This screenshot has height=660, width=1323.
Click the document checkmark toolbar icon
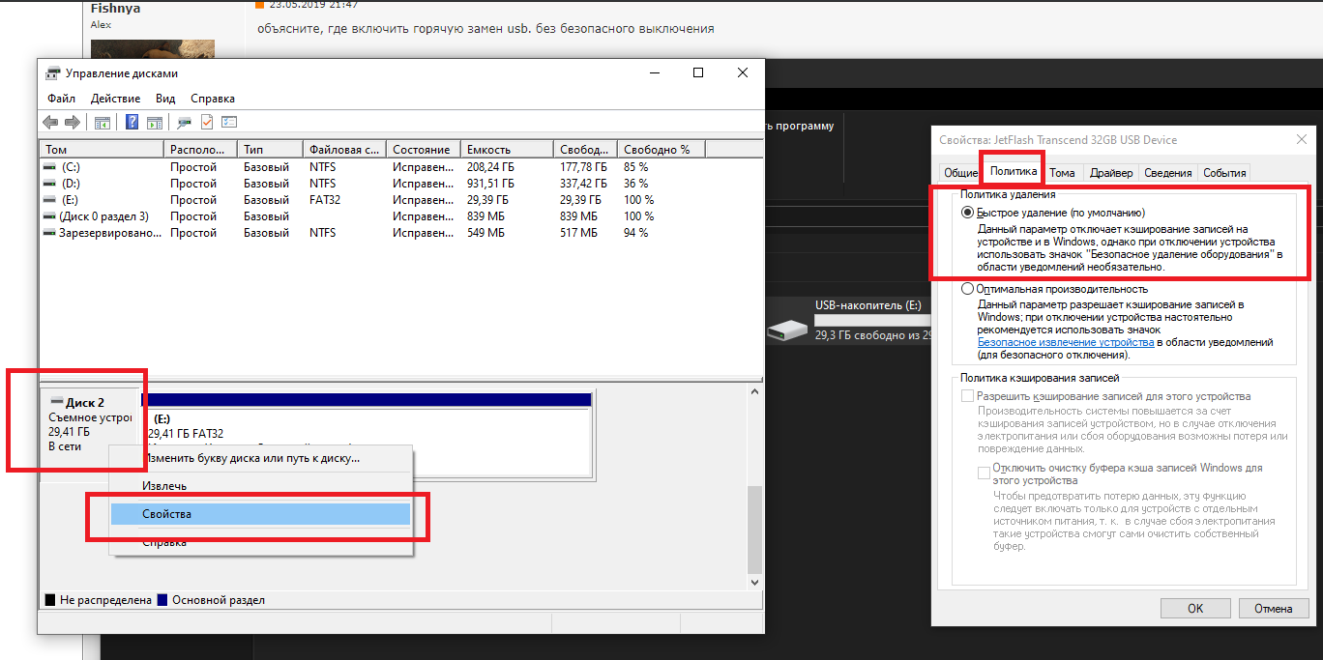click(x=207, y=123)
